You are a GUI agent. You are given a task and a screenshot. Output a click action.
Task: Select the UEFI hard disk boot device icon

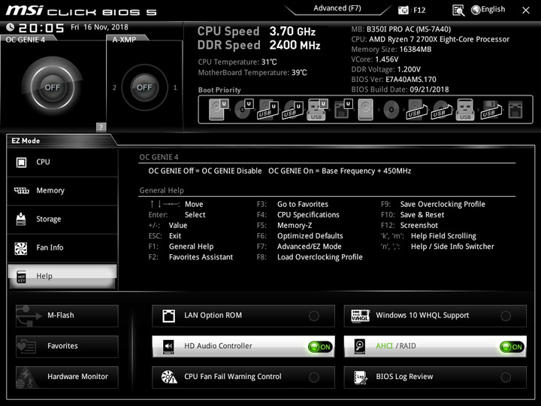(x=219, y=110)
